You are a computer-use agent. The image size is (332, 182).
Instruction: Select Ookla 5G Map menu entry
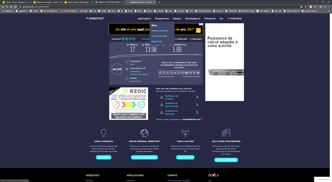(159, 36)
